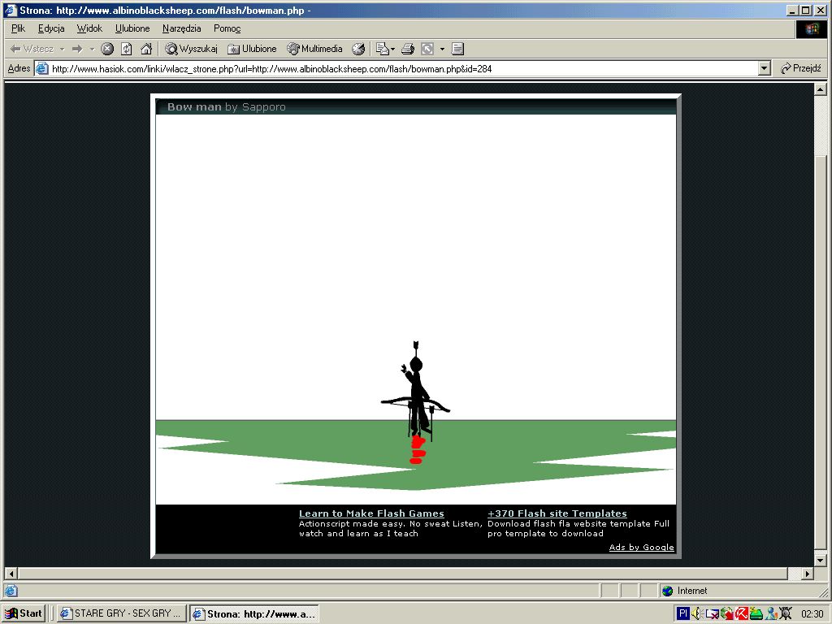Open the History toolbar icon

click(358, 49)
